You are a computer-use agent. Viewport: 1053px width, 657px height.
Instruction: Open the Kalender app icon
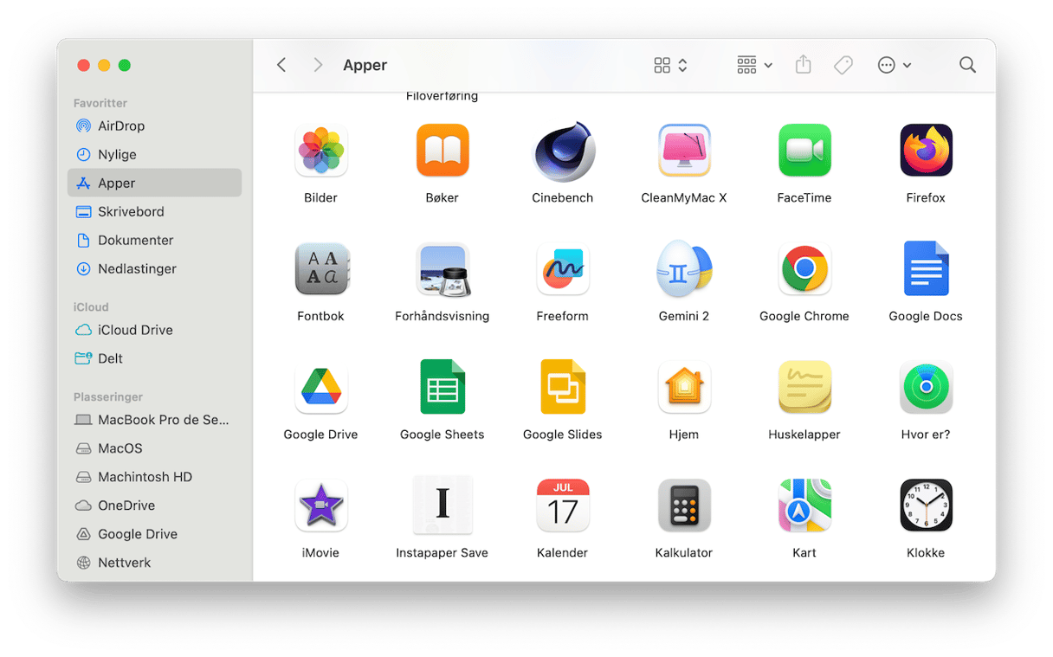click(563, 506)
